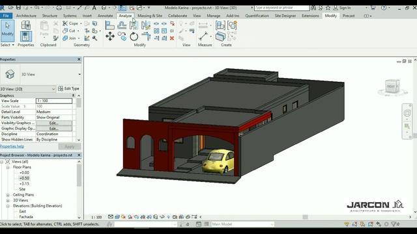
Task: Collapse the Elevations (Building Elevation) node
Action: pyautogui.click(x=8, y=206)
